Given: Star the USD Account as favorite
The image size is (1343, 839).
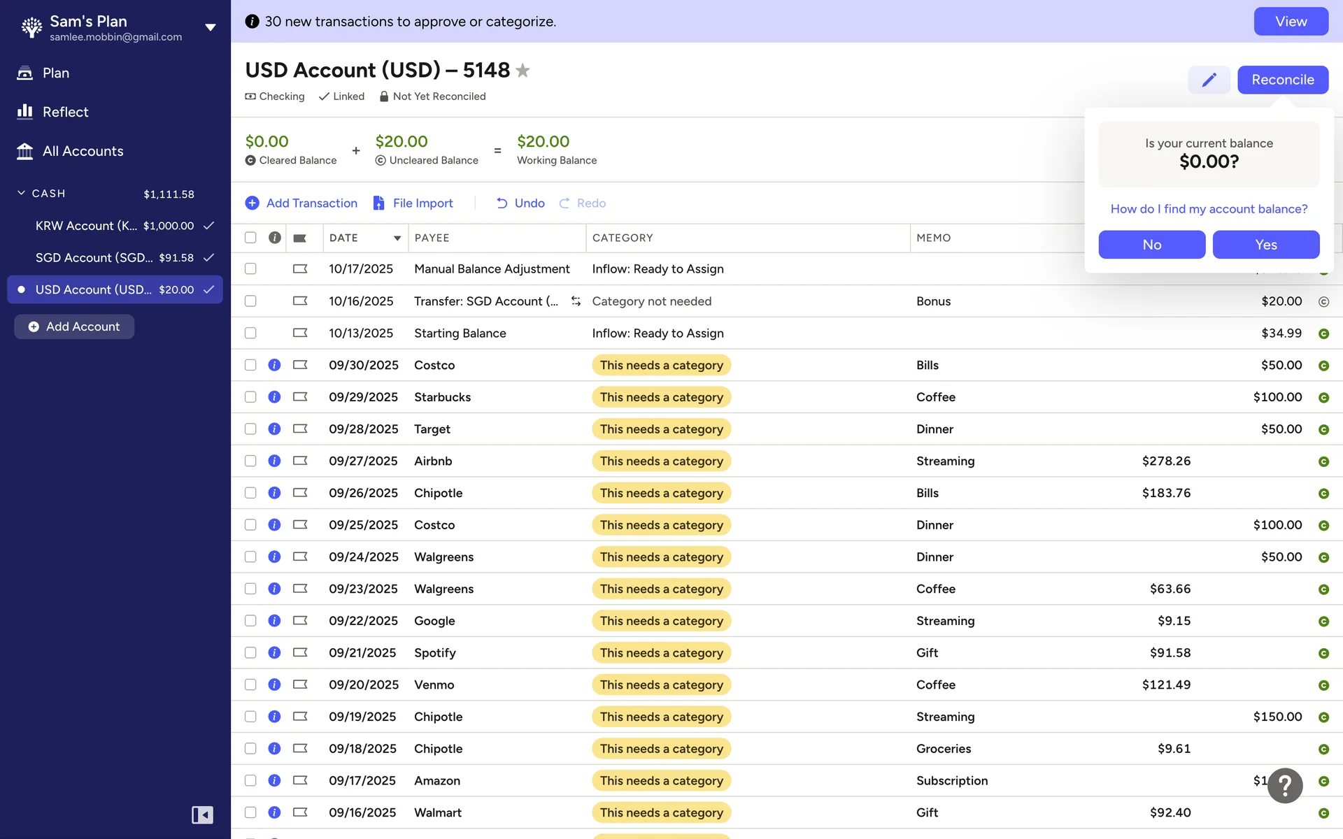Looking at the screenshot, I should pos(523,71).
